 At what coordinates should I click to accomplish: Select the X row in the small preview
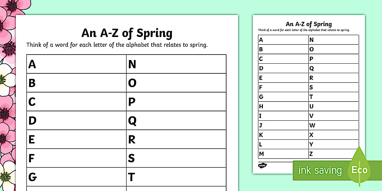tap(333, 135)
